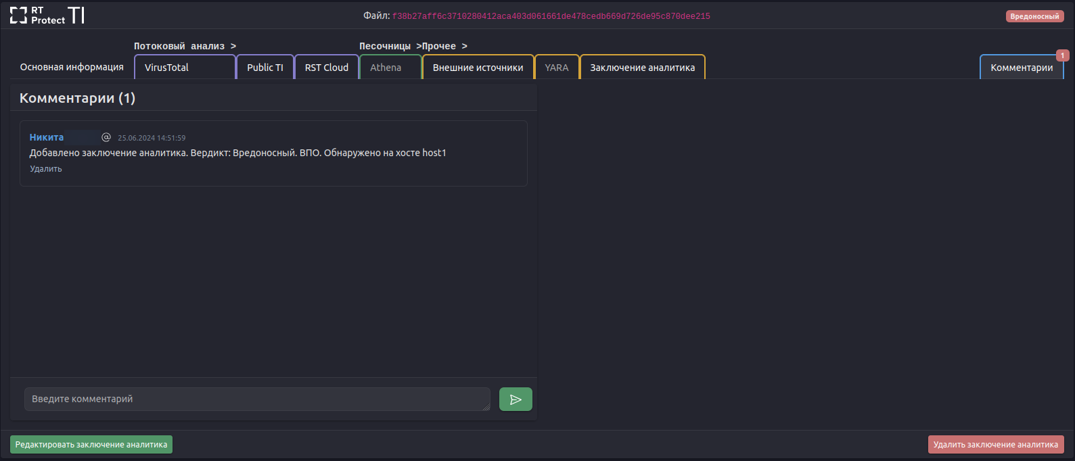This screenshot has width=1075, height=461.
Task: Delete the comment via Удалить link
Action: pos(46,169)
